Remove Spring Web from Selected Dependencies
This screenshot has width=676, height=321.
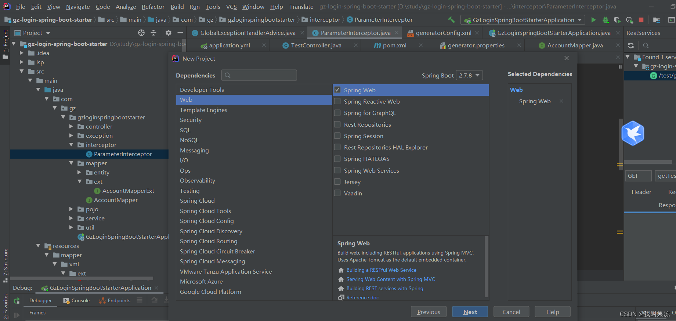pos(561,101)
